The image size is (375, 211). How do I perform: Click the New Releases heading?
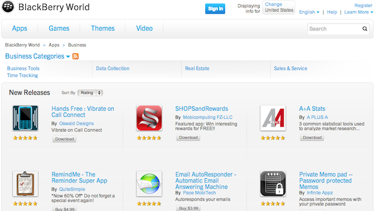point(29,93)
